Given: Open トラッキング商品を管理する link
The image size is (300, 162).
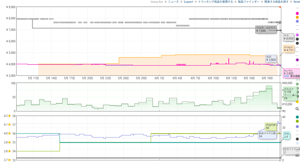Looking at the screenshot, I should [216, 2].
